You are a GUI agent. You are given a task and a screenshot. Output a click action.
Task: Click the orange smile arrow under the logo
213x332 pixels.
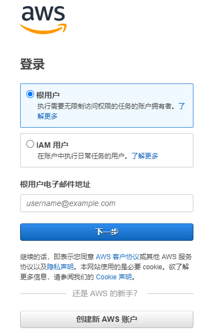pyautogui.click(x=44, y=29)
